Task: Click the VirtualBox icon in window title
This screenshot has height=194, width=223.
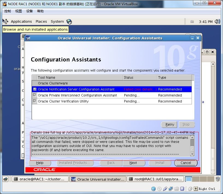Action: [x=5, y=4]
